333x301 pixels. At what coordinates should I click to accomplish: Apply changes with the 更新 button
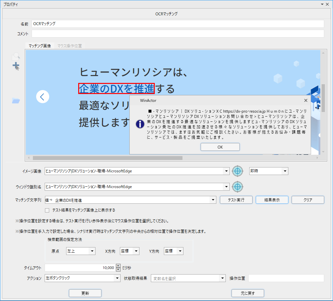[x=85, y=293]
